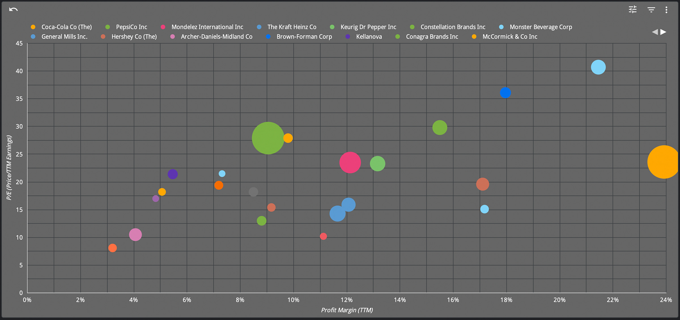
Task: Click the large orange bubble at right edge
Action: (663, 162)
